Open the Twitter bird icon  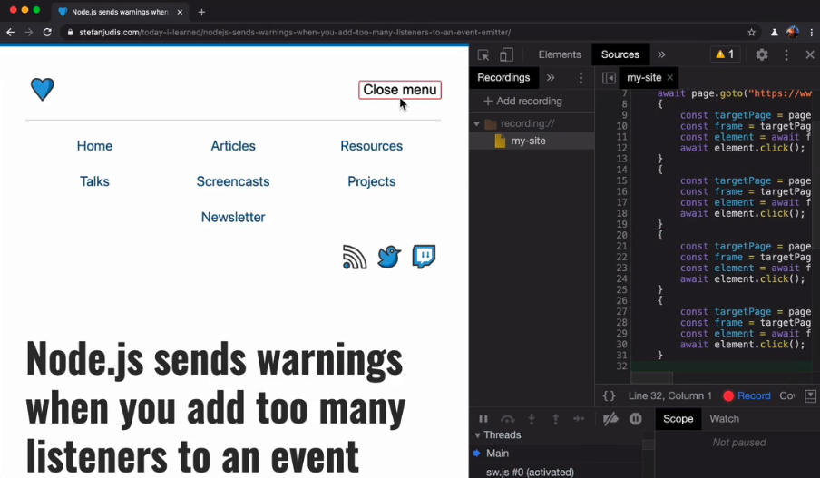click(389, 257)
